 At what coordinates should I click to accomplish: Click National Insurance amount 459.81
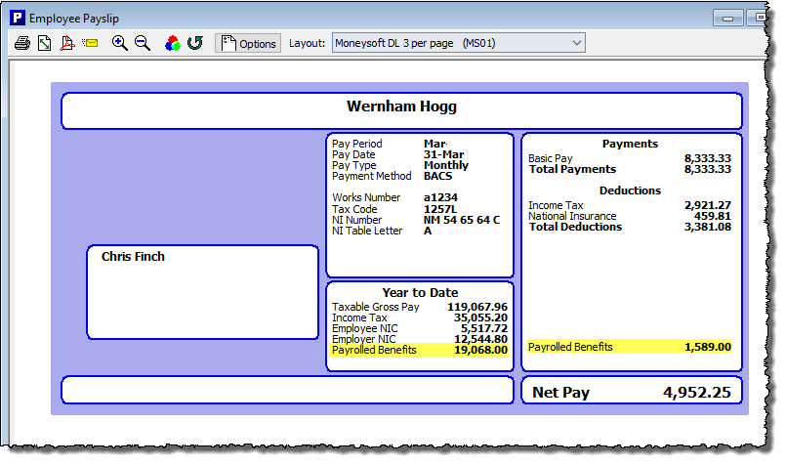coord(713,216)
